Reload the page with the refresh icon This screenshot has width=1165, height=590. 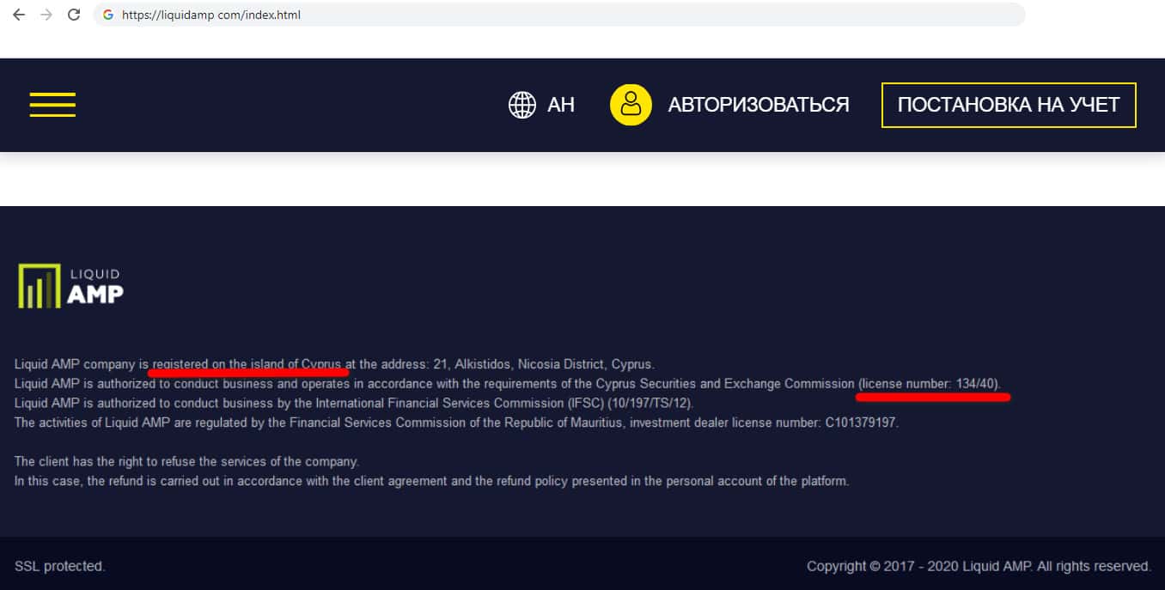[x=74, y=15]
